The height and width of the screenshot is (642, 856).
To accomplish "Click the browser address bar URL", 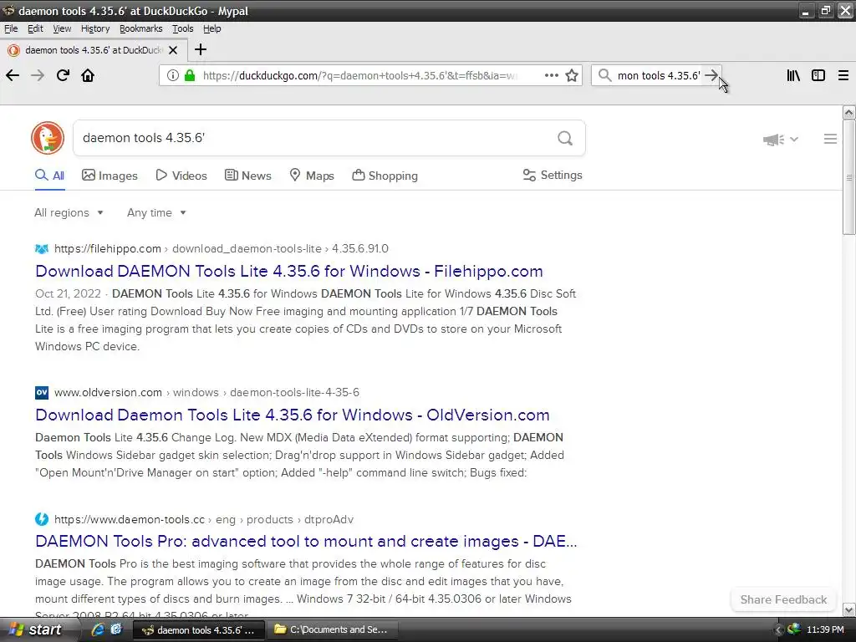I will click(x=360, y=75).
